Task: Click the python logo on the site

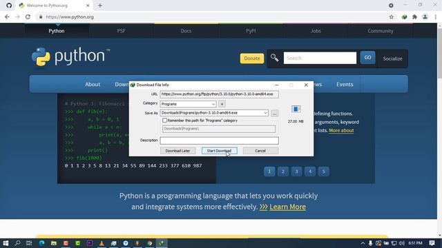Action: point(70,56)
